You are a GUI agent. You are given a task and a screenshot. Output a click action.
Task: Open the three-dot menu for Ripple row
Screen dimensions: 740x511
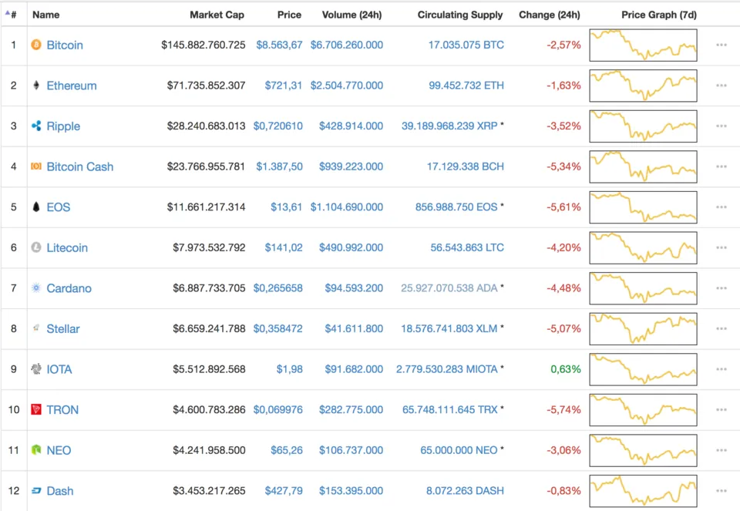(x=721, y=126)
